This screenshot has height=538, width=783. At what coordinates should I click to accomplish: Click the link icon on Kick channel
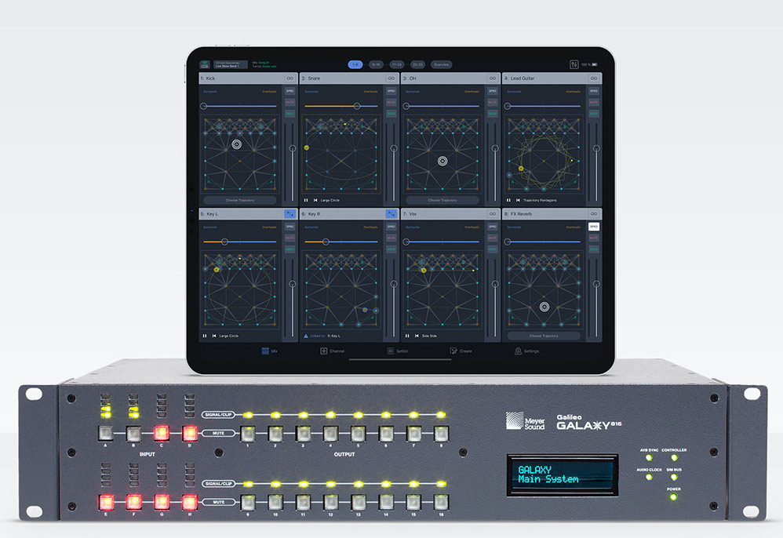(290, 78)
